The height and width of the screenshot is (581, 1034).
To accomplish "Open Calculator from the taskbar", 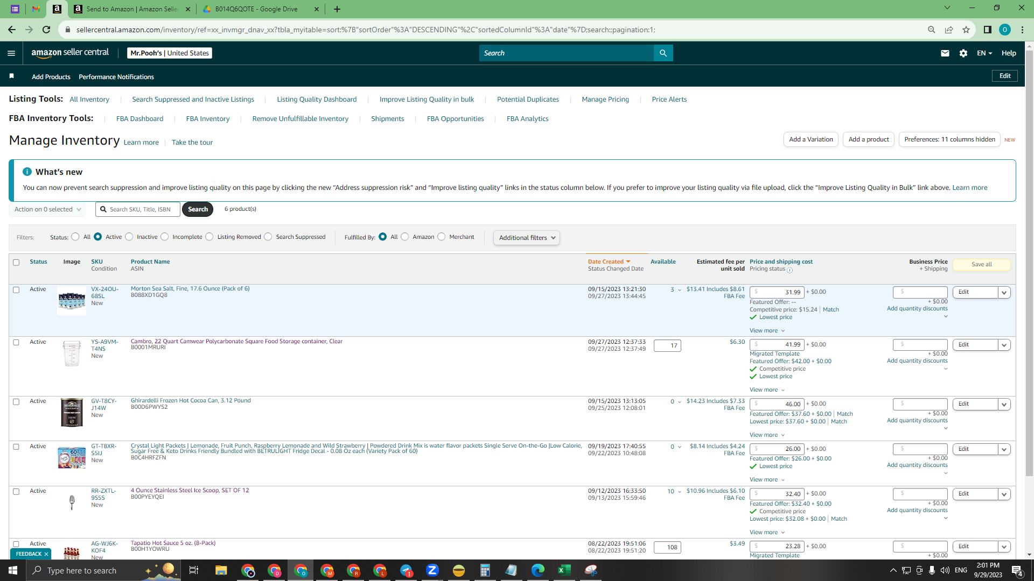I will point(485,570).
